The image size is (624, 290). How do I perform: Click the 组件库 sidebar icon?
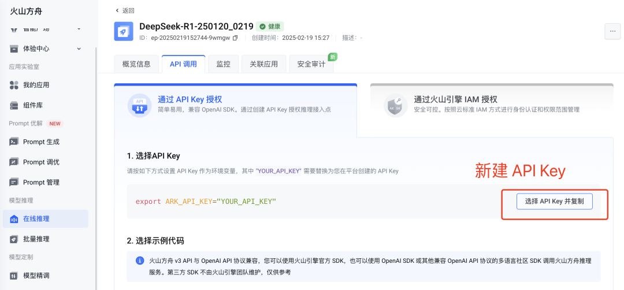click(x=14, y=105)
